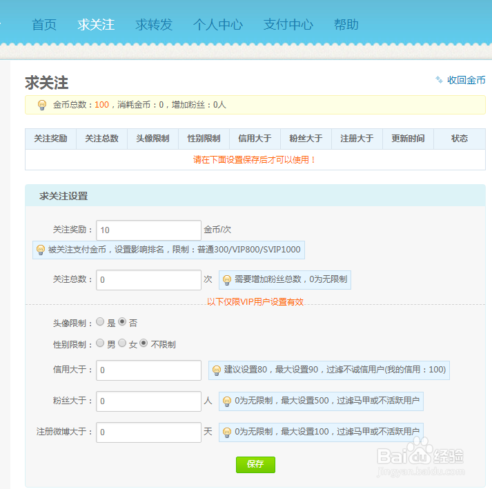The image size is (492, 489).
Task: Switch to the 求关注 navigation tab
Action: click(x=96, y=25)
